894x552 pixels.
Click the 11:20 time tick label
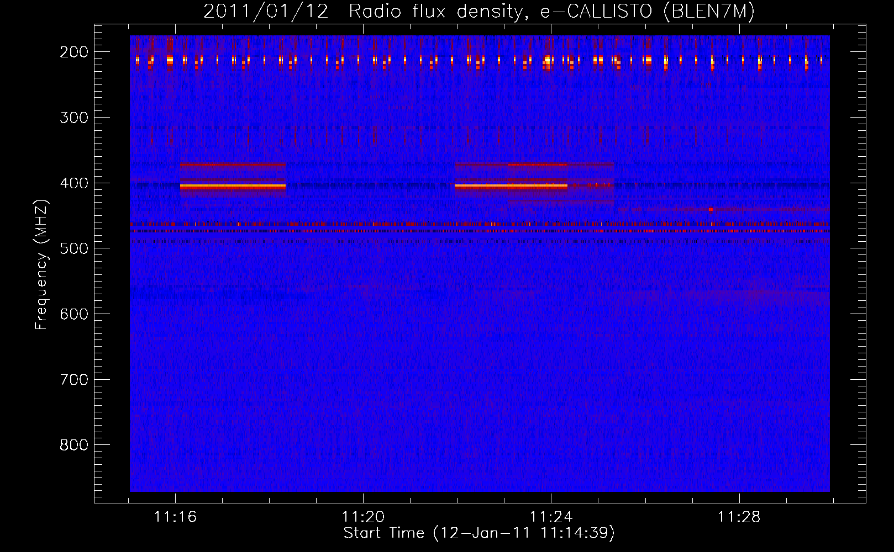pyautogui.click(x=363, y=517)
